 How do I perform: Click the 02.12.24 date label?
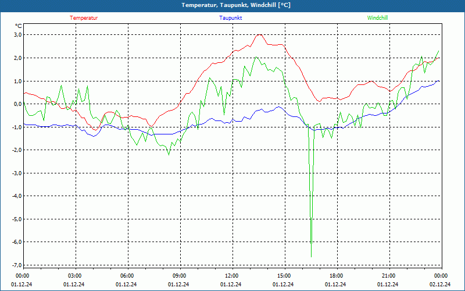[440, 284]
